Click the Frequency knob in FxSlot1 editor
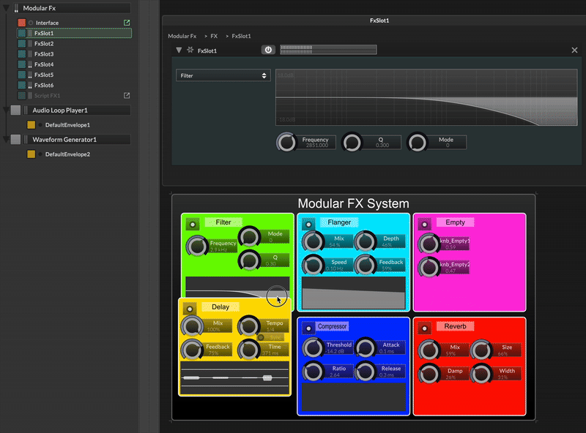 [x=286, y=142]
